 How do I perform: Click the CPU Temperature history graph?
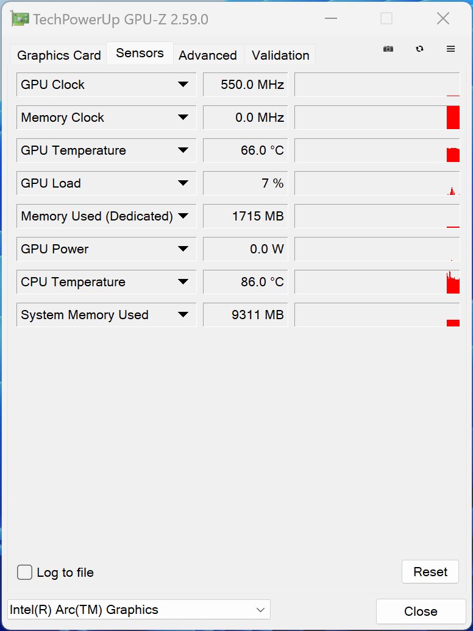click(377, 281)
